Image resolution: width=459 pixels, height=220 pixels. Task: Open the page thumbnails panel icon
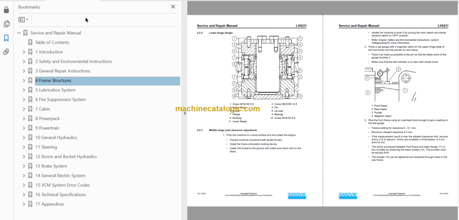[6, 24]
